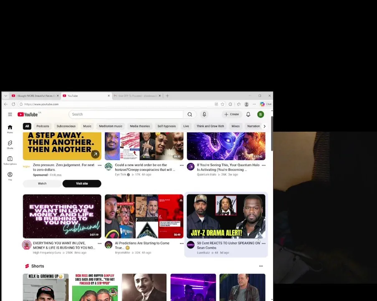Click the search magnifier button
Viewport: 377px width, 301px height.
tap(190, 115)
